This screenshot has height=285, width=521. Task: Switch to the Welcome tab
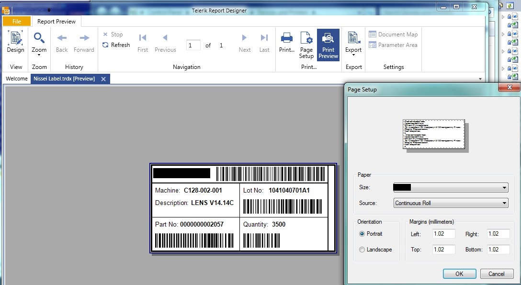[17, 79]
